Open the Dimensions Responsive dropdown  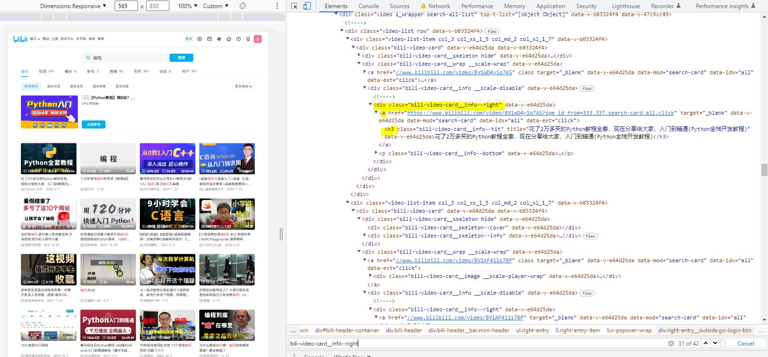[x=73, y=6]
